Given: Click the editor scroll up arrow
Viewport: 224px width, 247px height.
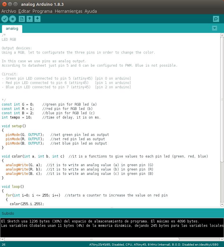Looking at the screenshot, I should 222,35.
